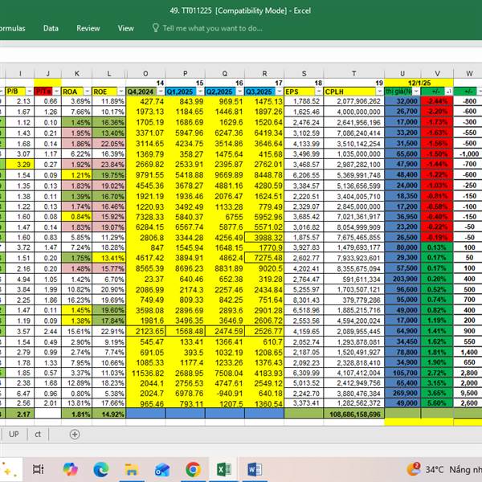Select the average ROA cell 1.81%
This screenshot has height=482, width=482.
point(76,414)
